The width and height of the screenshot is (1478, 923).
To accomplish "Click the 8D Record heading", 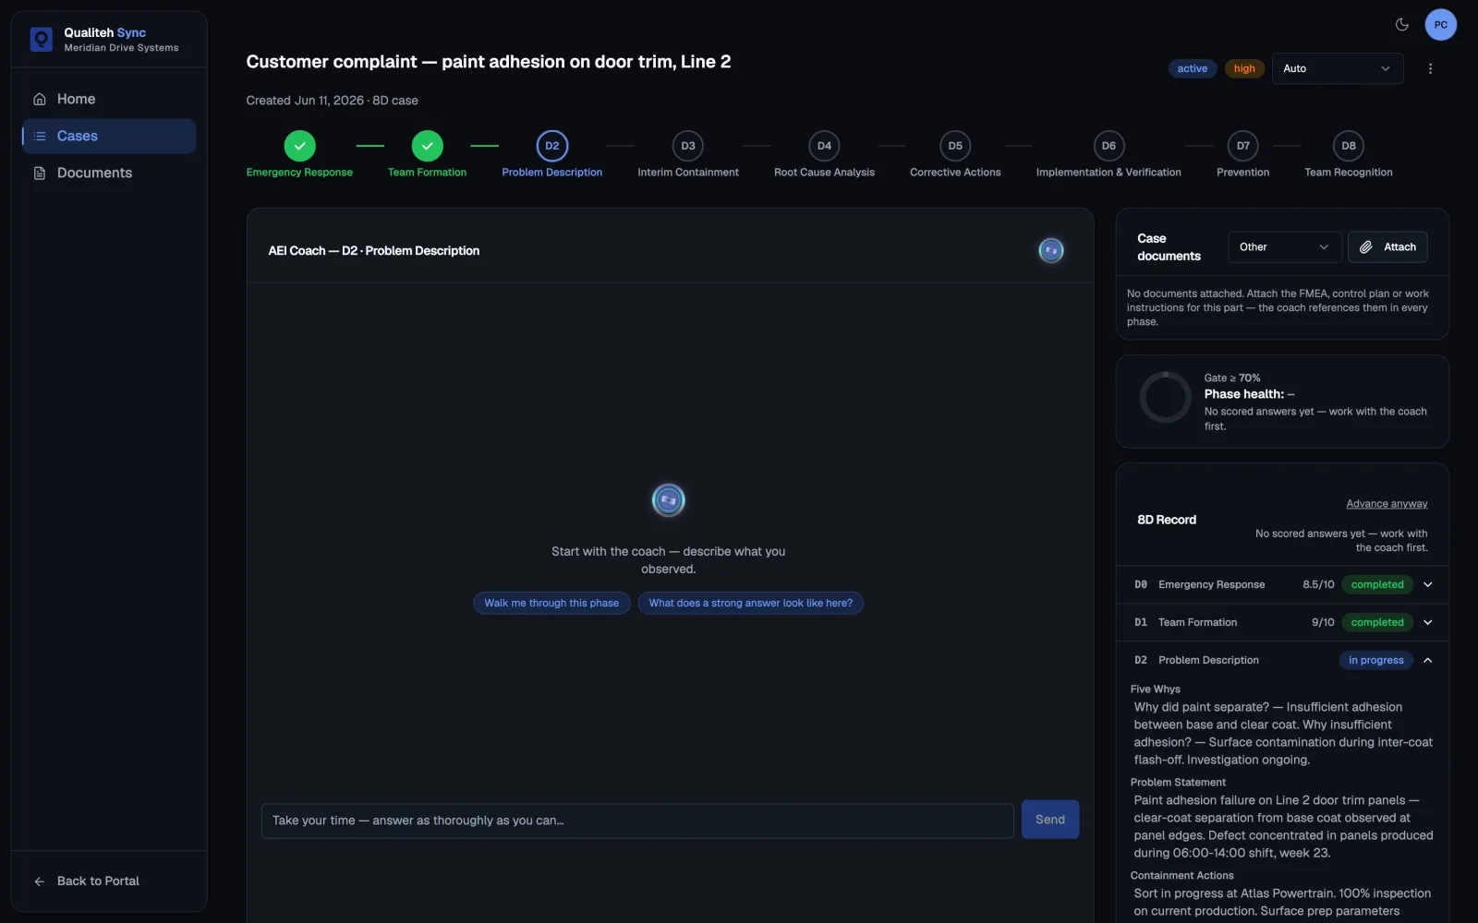I will click(x=1166, y=520).
